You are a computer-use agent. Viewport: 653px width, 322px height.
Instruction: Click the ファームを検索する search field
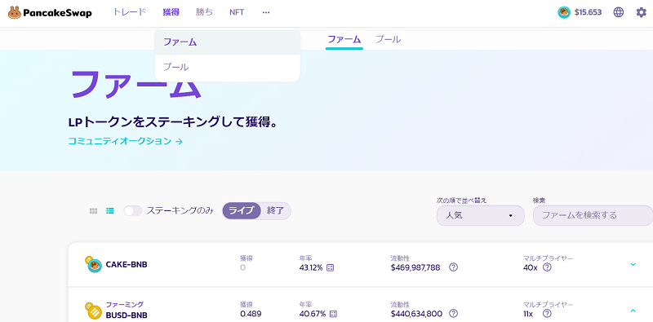tap(593, 215)
